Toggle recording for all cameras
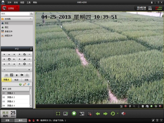This screenshot has width=164, height=123. (90, 113)
